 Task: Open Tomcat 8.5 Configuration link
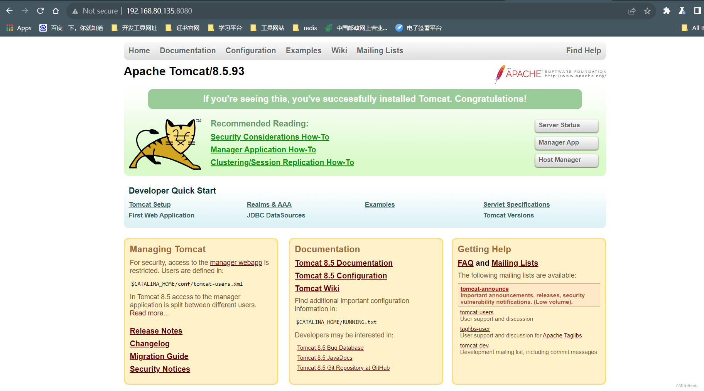coord(341,276)
